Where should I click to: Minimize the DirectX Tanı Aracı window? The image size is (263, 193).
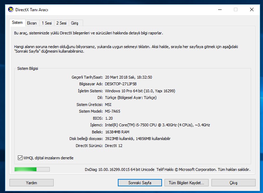point(219,10)
